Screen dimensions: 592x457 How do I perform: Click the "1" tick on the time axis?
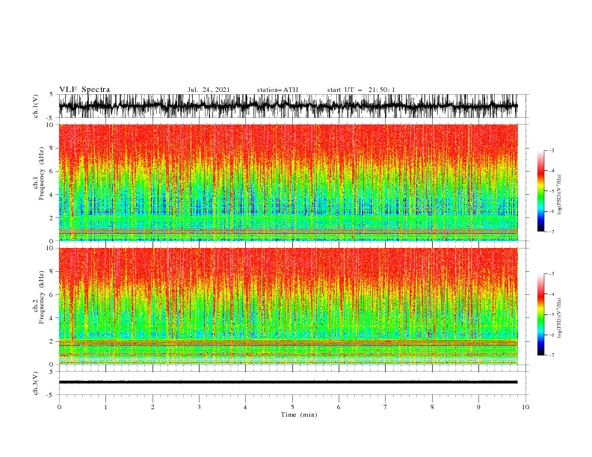pyautogui.click(x=105, y=407)
